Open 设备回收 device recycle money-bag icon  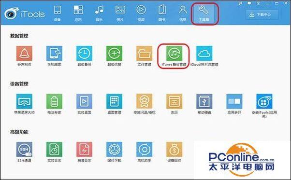174,149
